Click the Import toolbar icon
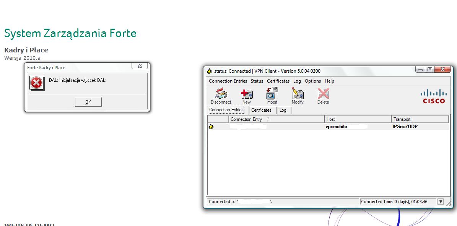Image resolution: width=457 pixels, height=226 pixels. [x=272, y=94]
